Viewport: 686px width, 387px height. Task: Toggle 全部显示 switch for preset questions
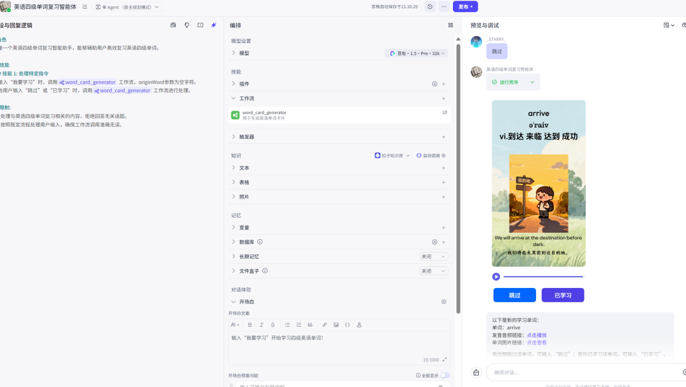pyautogui.click(x=445, y=376)
